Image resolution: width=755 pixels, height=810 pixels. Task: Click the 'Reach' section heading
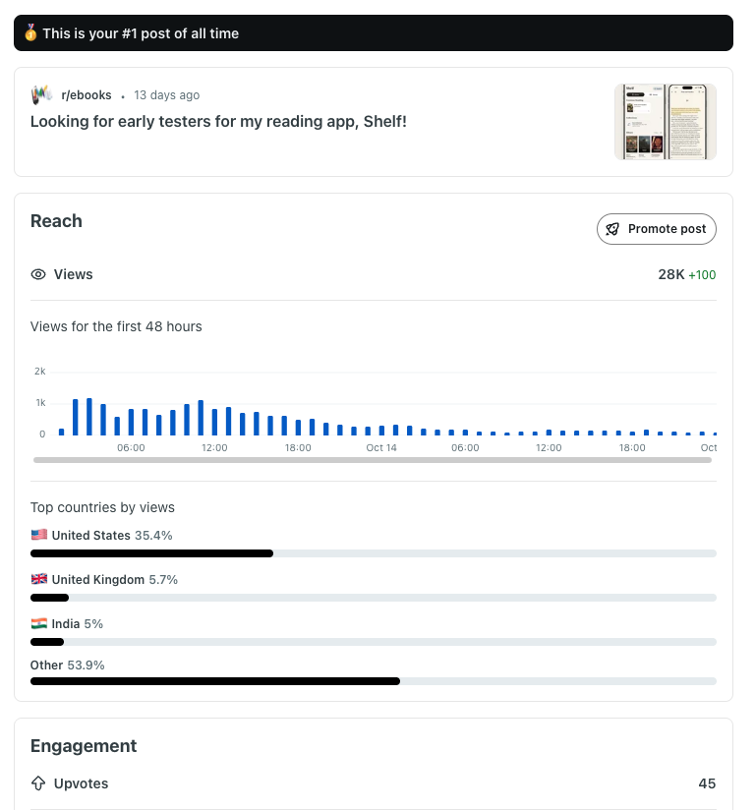pyautogui.click(x=56, y=221)
